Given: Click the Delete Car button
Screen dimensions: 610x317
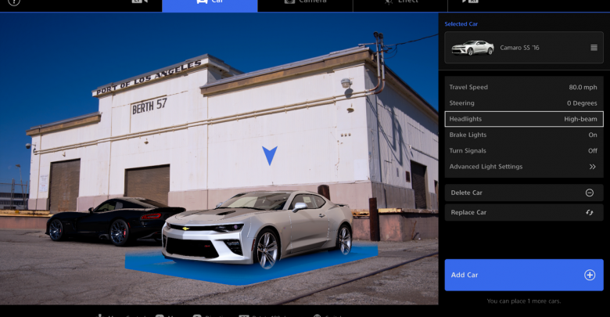Looking at the screenshot, I should point(523,193).
